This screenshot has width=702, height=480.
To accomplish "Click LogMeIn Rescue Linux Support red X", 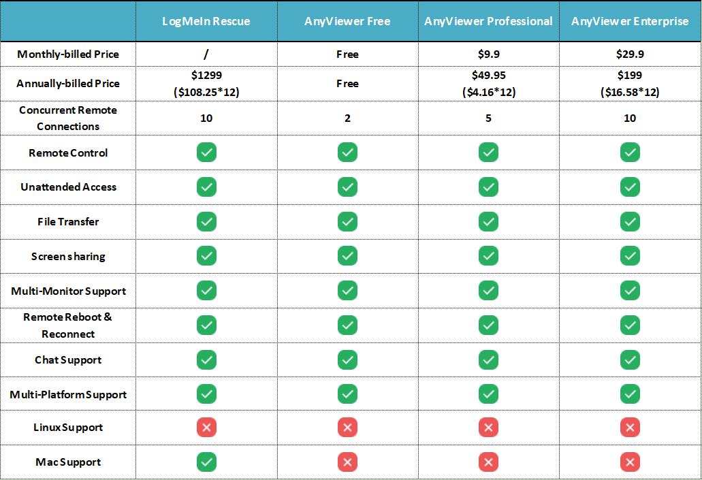I will click(206, 428).
